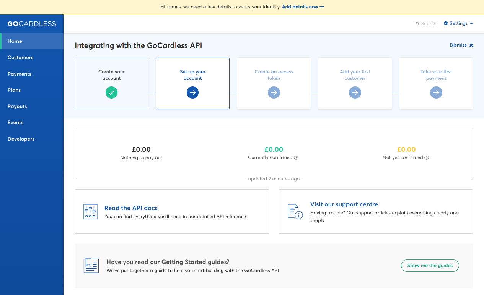The height and width of the screenshot is (295, 484).
Task: Open the Settings menu
Action: click(458, 23)
